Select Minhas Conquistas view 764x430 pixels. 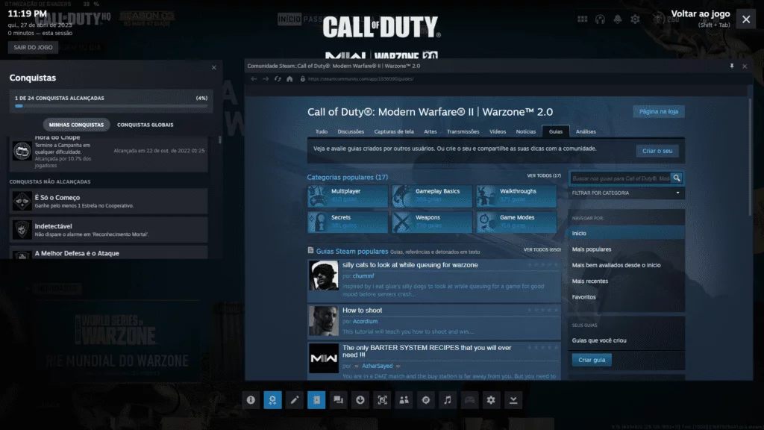[x=77, y=125]
